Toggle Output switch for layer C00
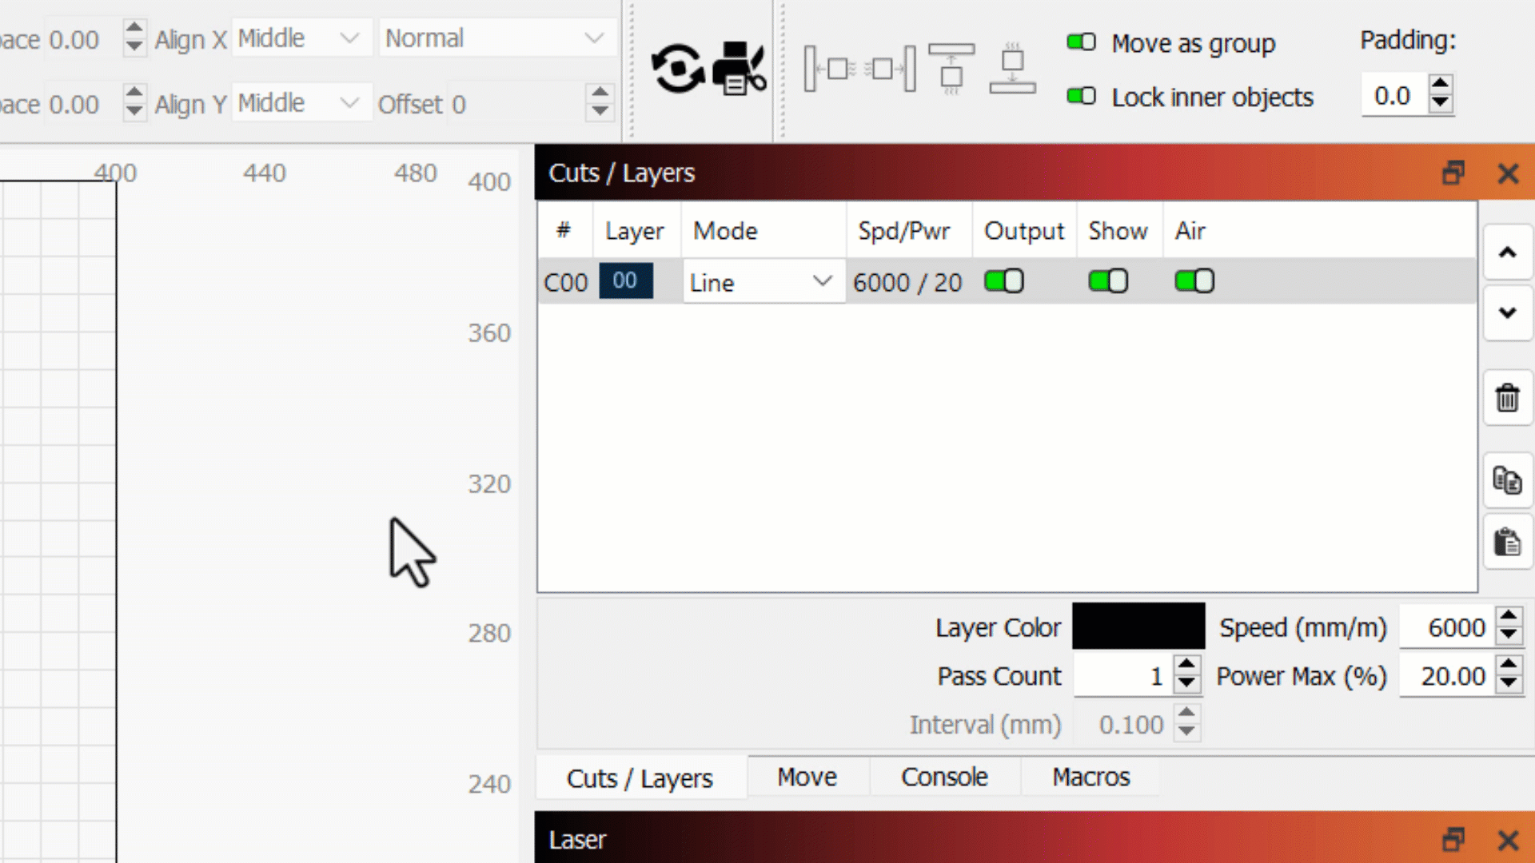1535x863 pixels. (1003, 281)
